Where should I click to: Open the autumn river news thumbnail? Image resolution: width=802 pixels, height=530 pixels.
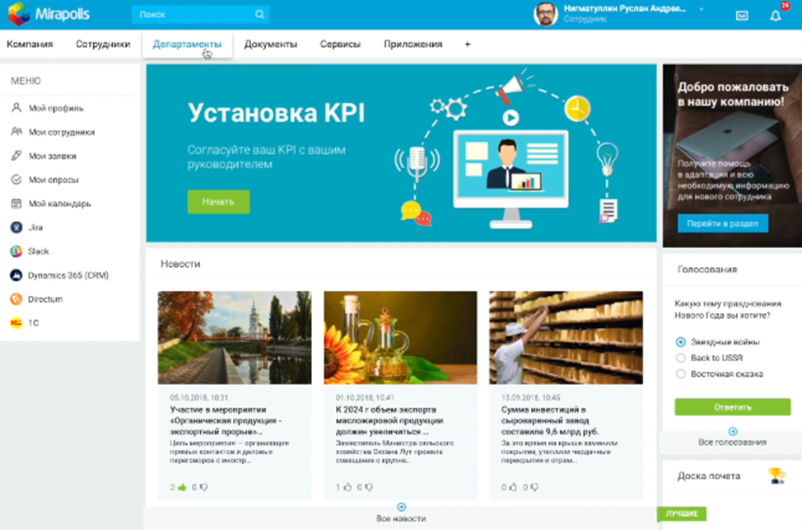point(234,337)
